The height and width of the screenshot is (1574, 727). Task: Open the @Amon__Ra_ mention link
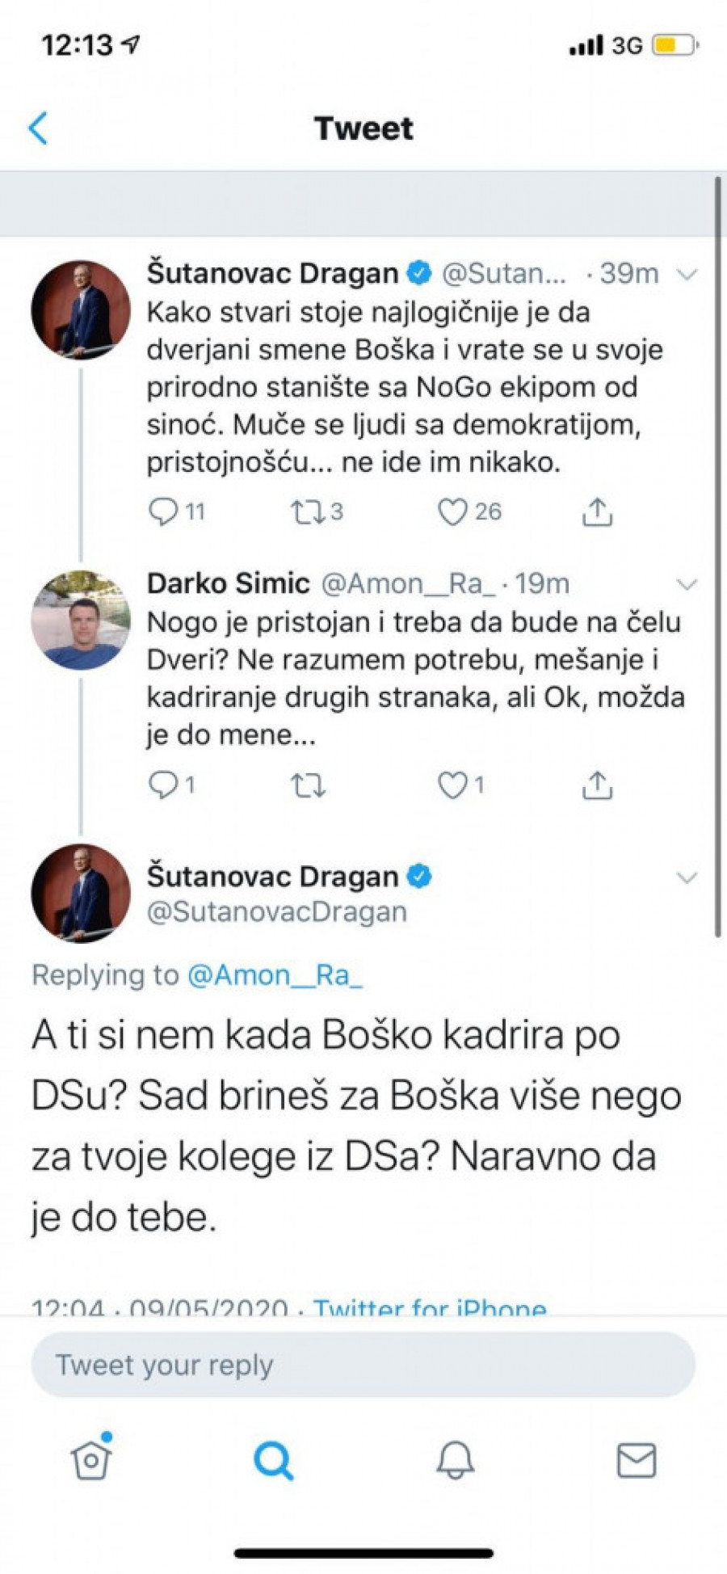click(x=275, y=975)
